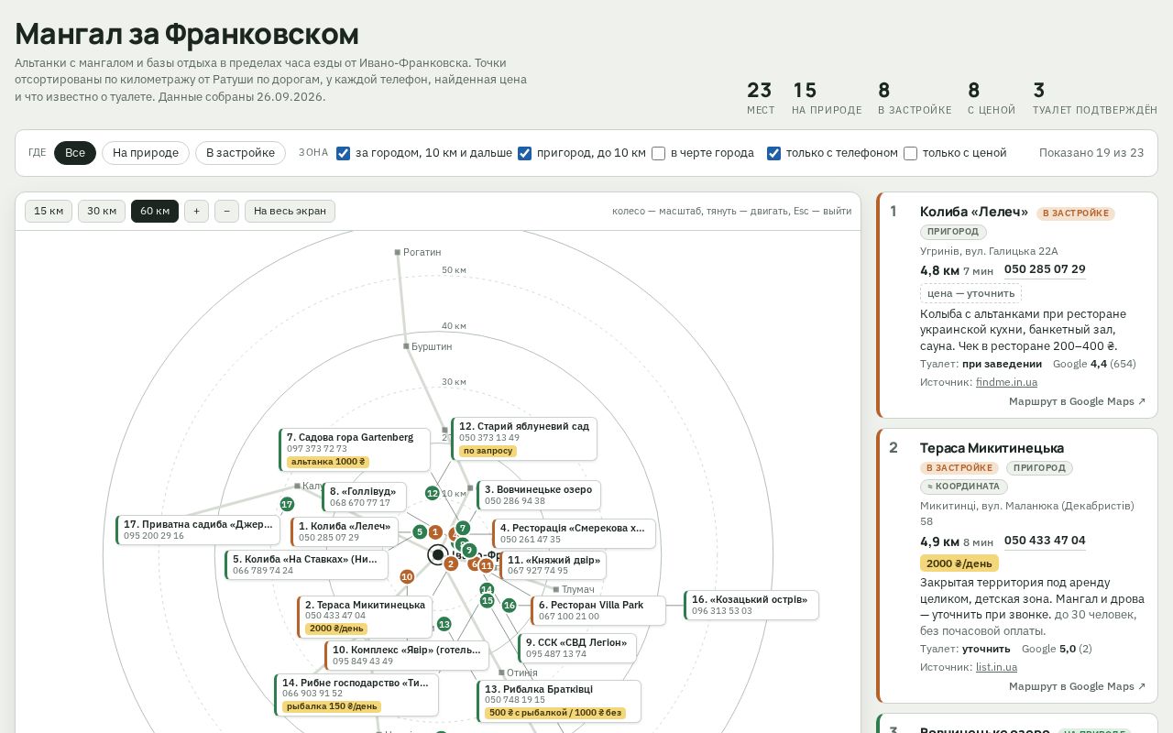Select green map marker number 13
The width and height of the screenshot is (1173, 733).
pyautogui.click(x=444, y=624)
